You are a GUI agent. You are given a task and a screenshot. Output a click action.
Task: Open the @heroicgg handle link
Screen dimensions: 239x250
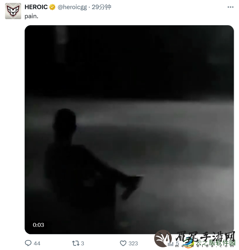[x=72, y=7]
